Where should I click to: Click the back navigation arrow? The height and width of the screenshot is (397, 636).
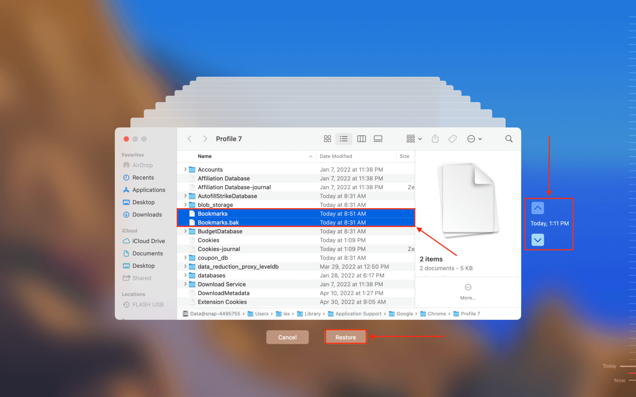(x=189, y=139)
